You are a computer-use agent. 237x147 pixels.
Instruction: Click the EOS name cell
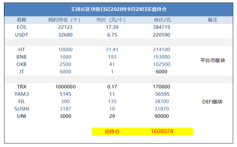coord(22,27)
